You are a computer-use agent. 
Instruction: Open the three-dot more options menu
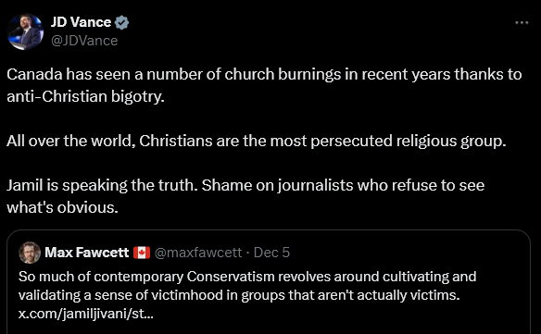point(522,23)
